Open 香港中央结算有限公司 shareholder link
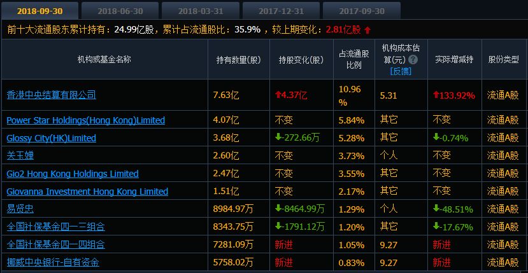528x273 pixels. (51, 95)
